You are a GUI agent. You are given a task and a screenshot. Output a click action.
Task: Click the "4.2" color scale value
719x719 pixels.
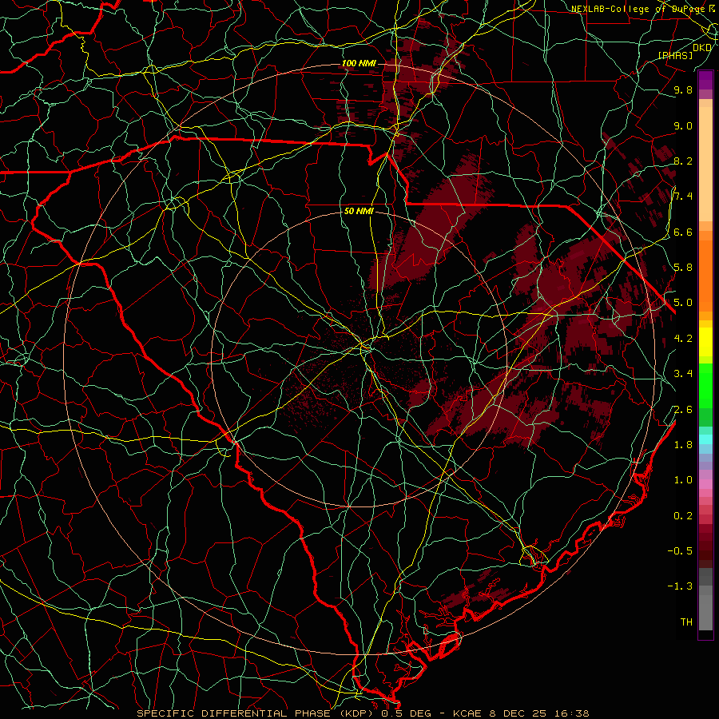683,338
